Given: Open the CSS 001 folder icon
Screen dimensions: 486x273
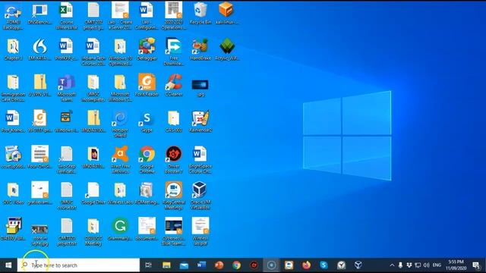Looking at the screenshot, I should coord(174,121).
